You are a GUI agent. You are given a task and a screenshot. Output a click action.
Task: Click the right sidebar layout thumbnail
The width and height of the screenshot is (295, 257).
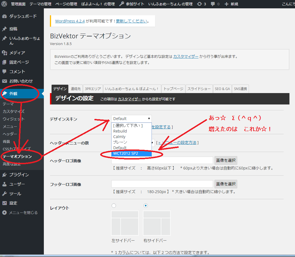157,223
